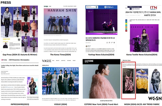Select CULTURE in Vogue navigation

point(69,61)
